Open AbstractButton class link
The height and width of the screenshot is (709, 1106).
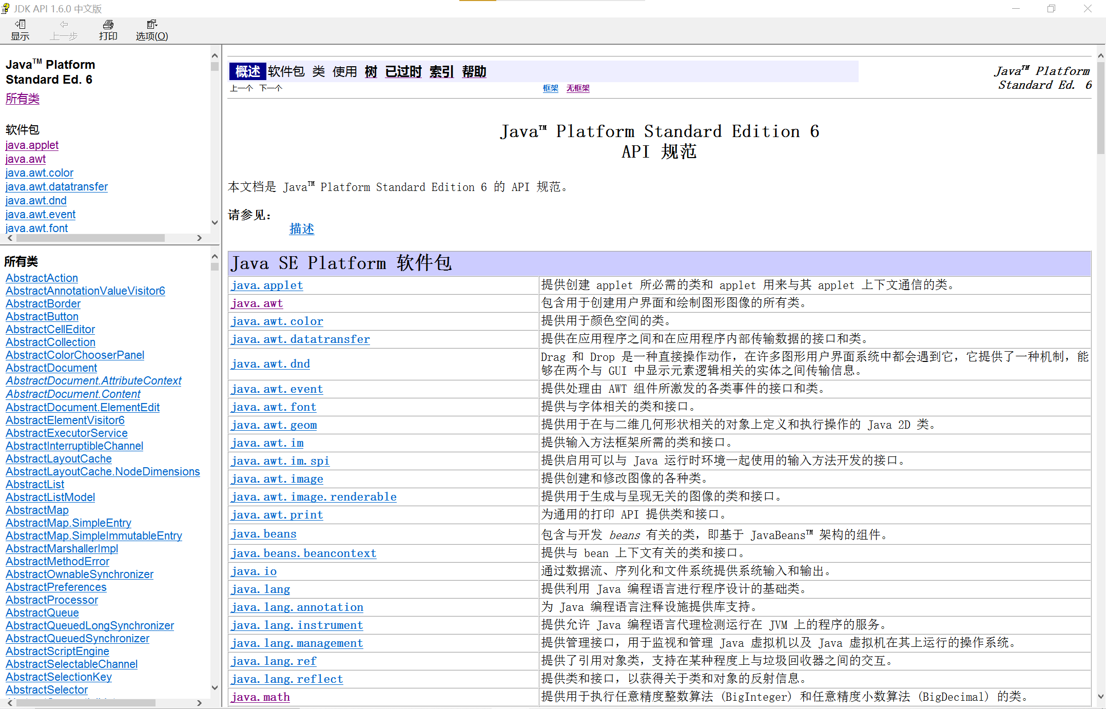(x=42, y=316)
